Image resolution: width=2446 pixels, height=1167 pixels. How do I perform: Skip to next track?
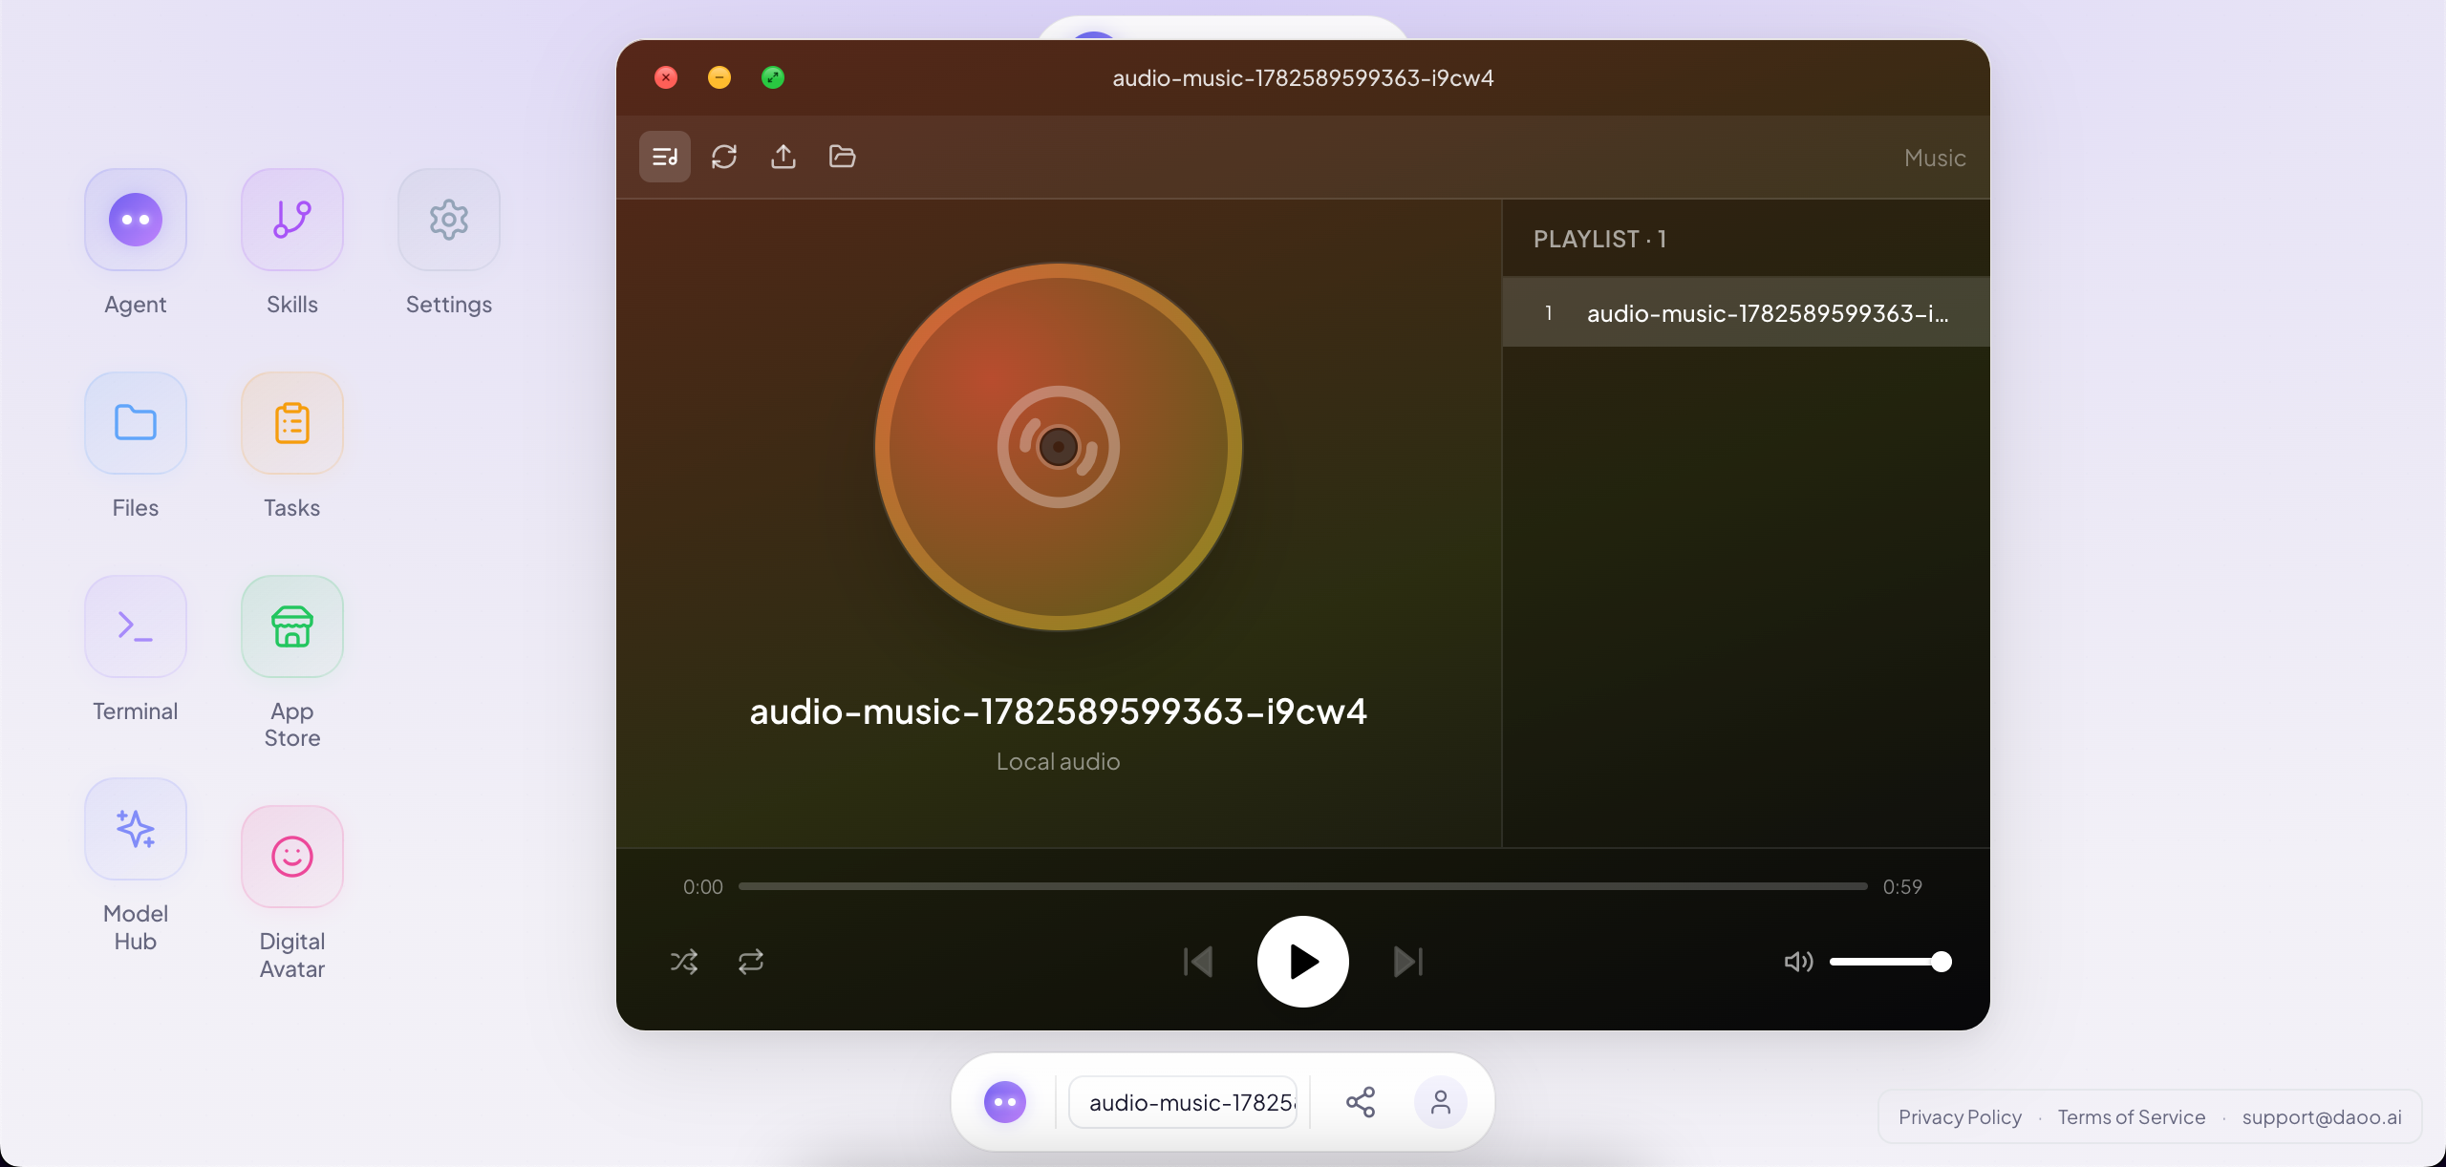1408,962
